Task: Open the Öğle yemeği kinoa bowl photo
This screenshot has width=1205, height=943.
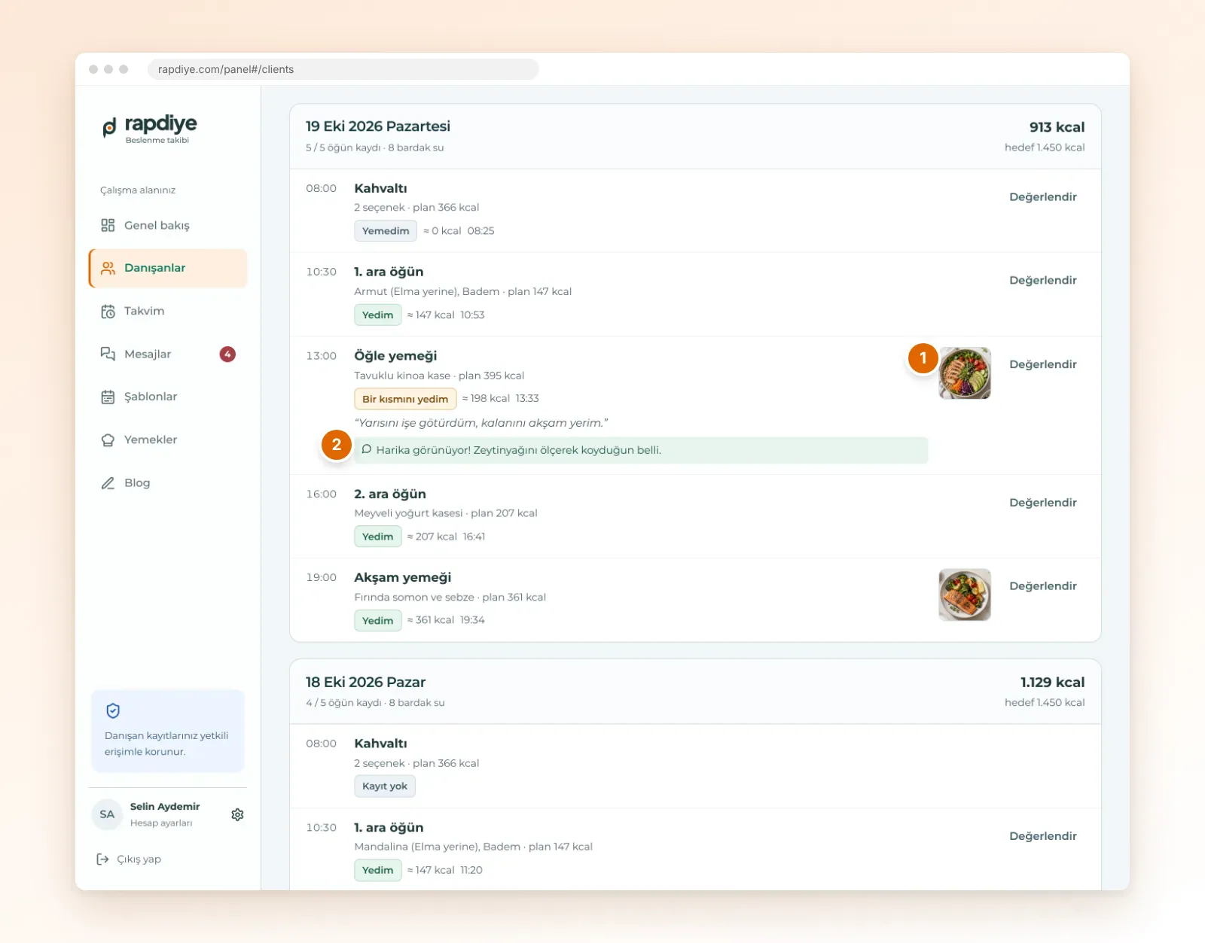Action: (x=965, y=373)
